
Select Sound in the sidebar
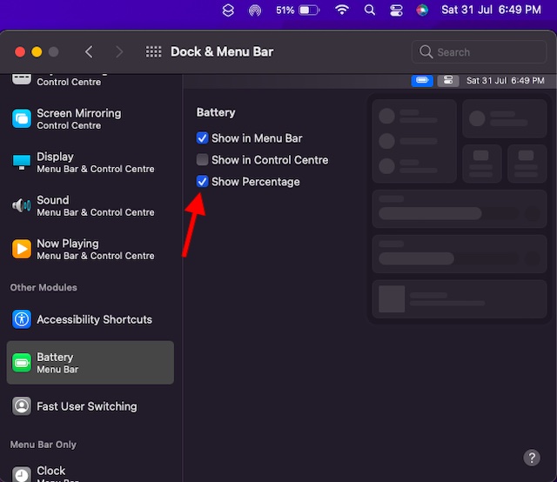point(91,205)
